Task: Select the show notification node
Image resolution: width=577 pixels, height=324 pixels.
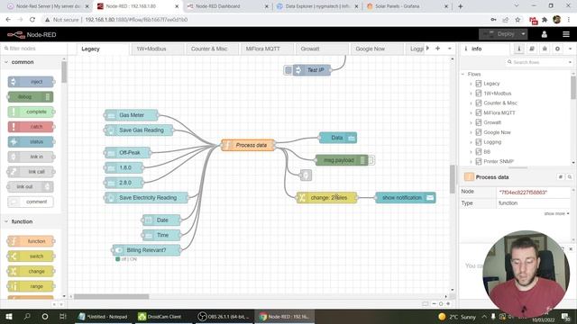Action: [x=406, y=198]
